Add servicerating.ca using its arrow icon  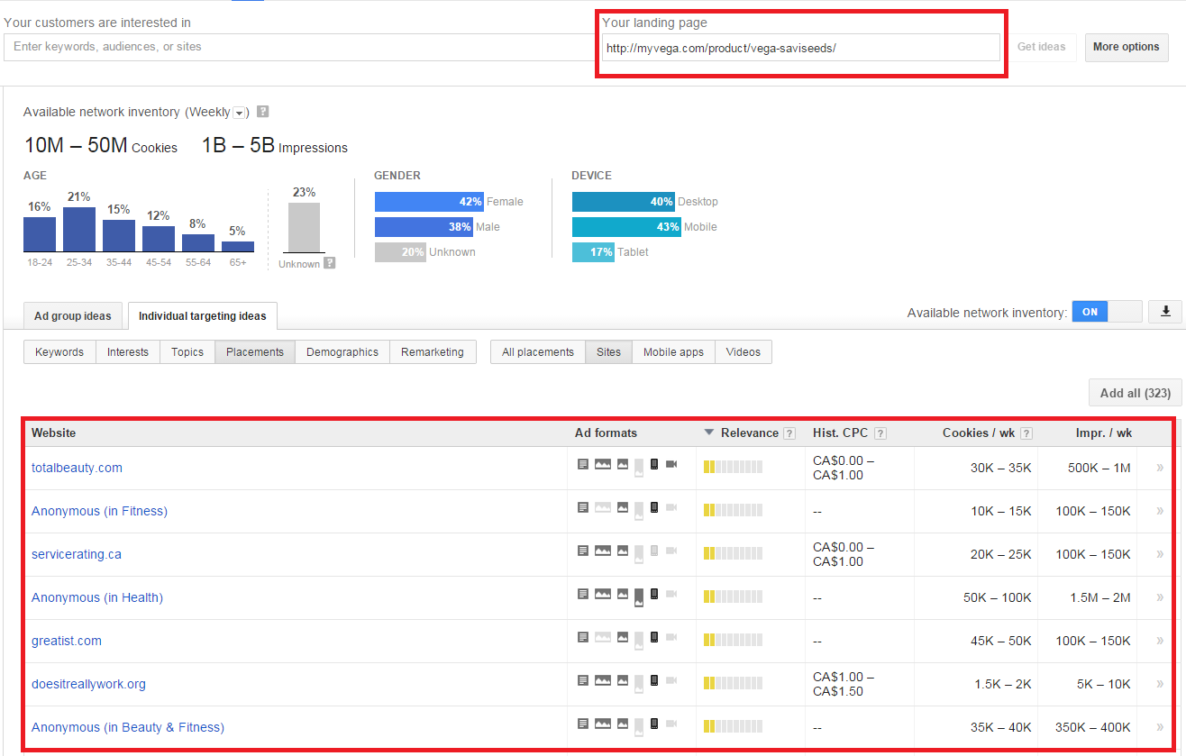coord(1160,554)
